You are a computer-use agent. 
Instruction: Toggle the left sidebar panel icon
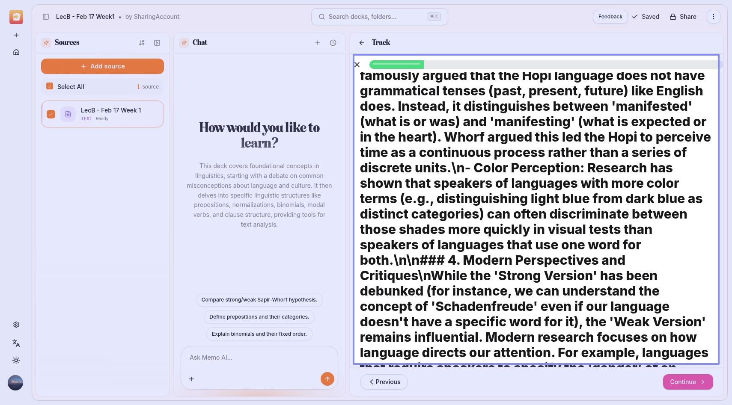(x=46, y=17)
